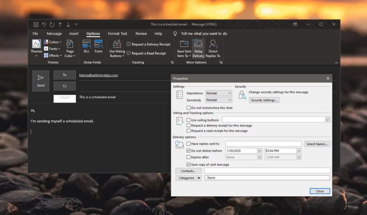
Task: Uncheck Do not deliver before
Action: pyautogui.click(x=188, y=151)
